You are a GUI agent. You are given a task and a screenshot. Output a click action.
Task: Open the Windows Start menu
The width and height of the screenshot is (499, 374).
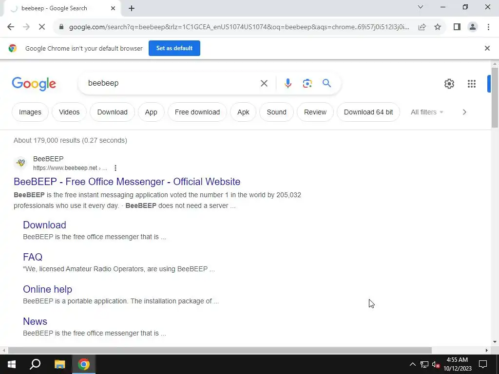[12, 364]
